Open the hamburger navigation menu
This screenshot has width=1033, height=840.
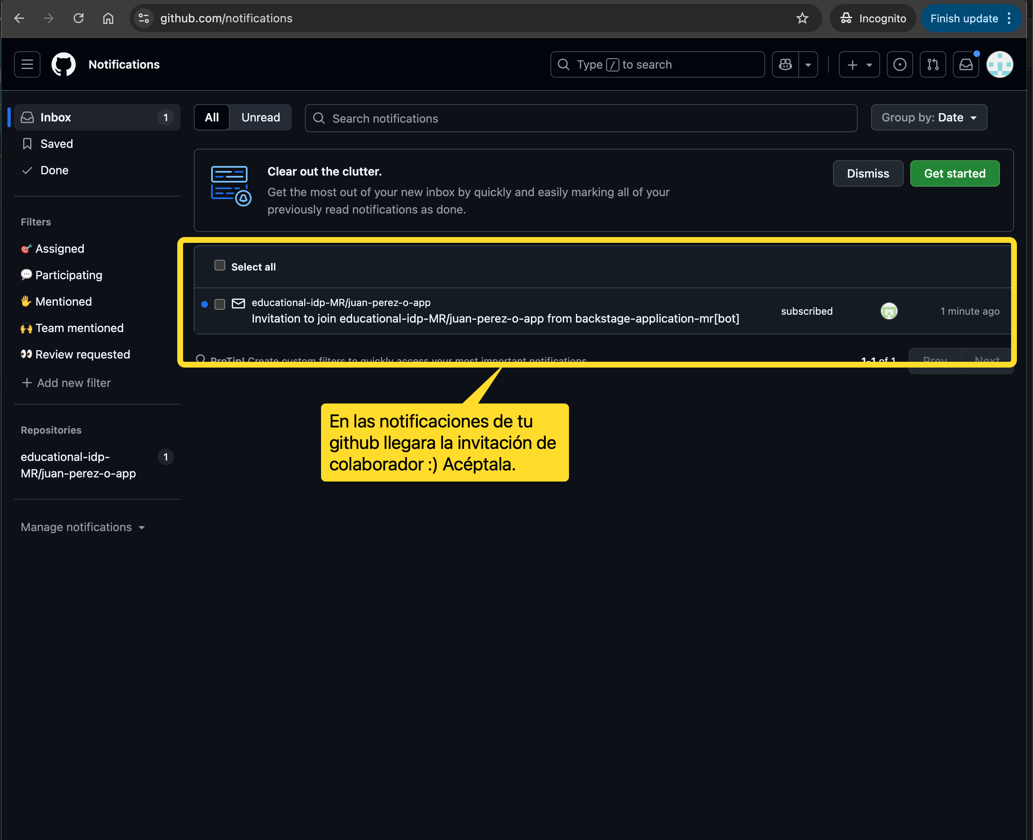tap(27, 64)
